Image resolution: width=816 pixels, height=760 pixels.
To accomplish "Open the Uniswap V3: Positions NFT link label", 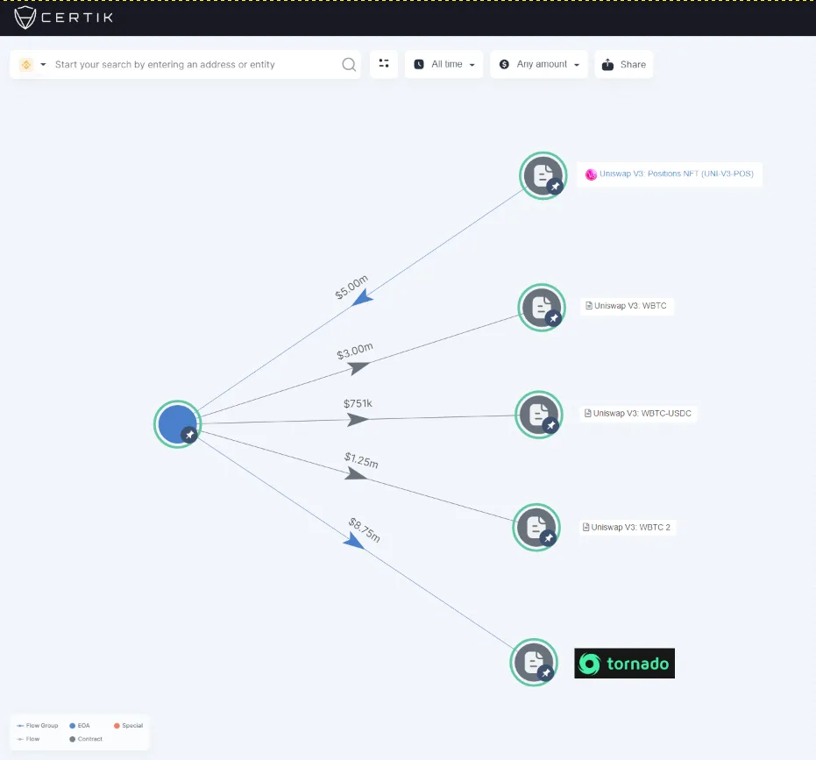I will coord(671,174).
